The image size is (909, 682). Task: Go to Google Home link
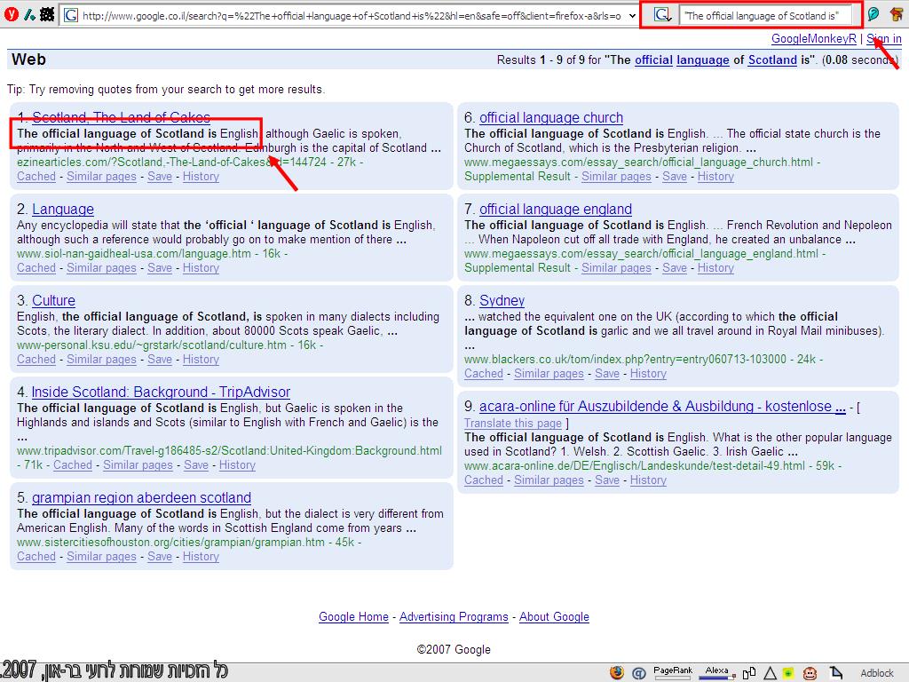pos(353,617)
